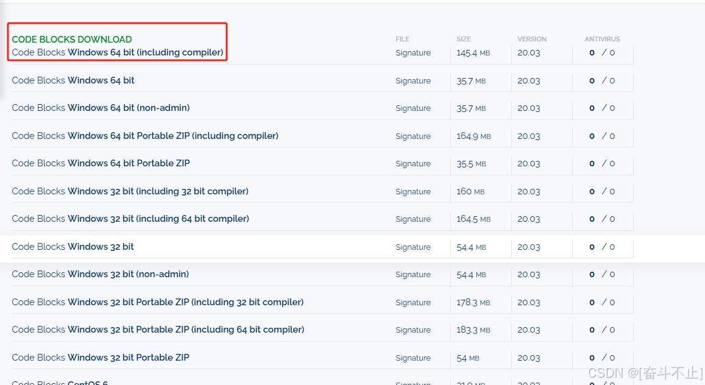The width and height of the screenshot is (705, 385).
Task: Click Signature in the 178.3 MB row
Action: click(x=413, y=302)
